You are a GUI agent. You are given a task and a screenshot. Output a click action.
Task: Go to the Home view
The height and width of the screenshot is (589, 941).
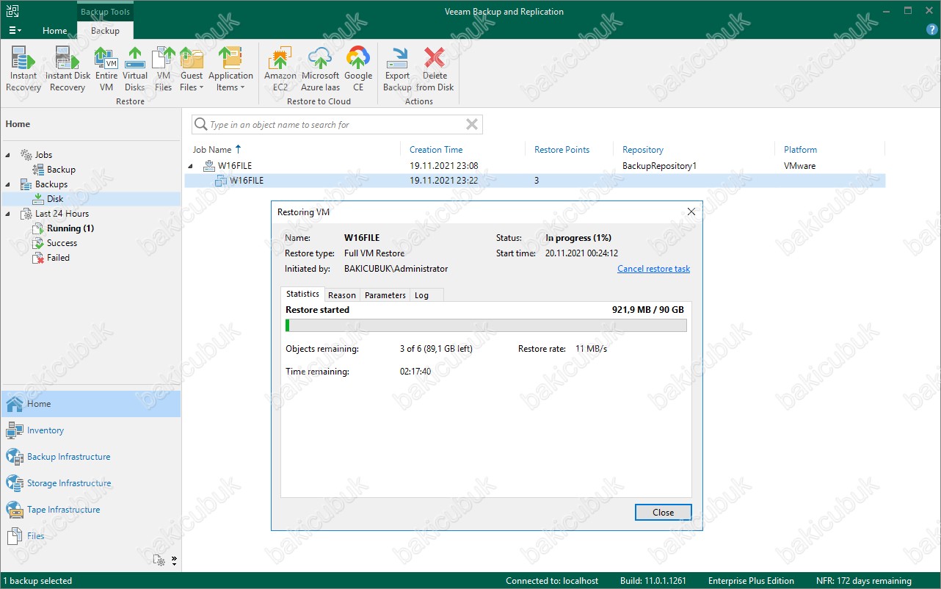tap(90, 404)
